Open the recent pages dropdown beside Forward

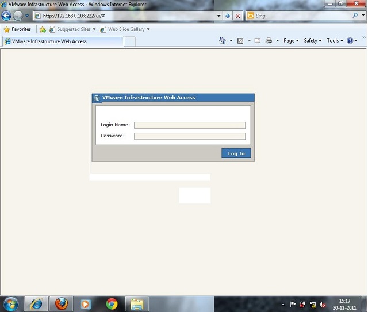point(27,16)
